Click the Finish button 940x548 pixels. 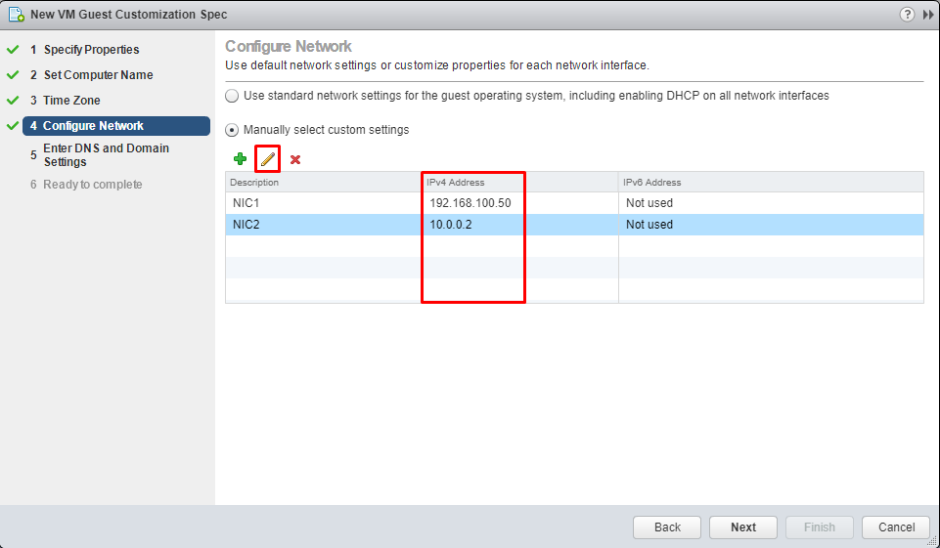[x=819, y=527]
